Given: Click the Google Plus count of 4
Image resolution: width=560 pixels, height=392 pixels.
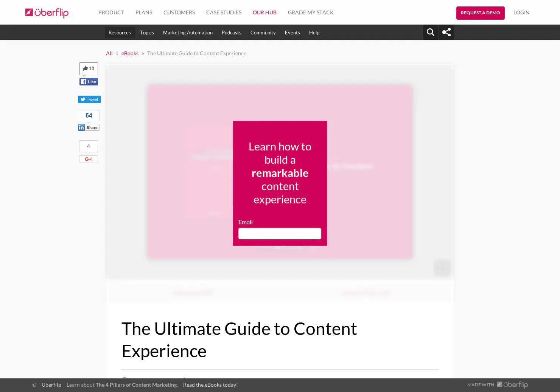Looking at the screenshot, I should (89, 146).
